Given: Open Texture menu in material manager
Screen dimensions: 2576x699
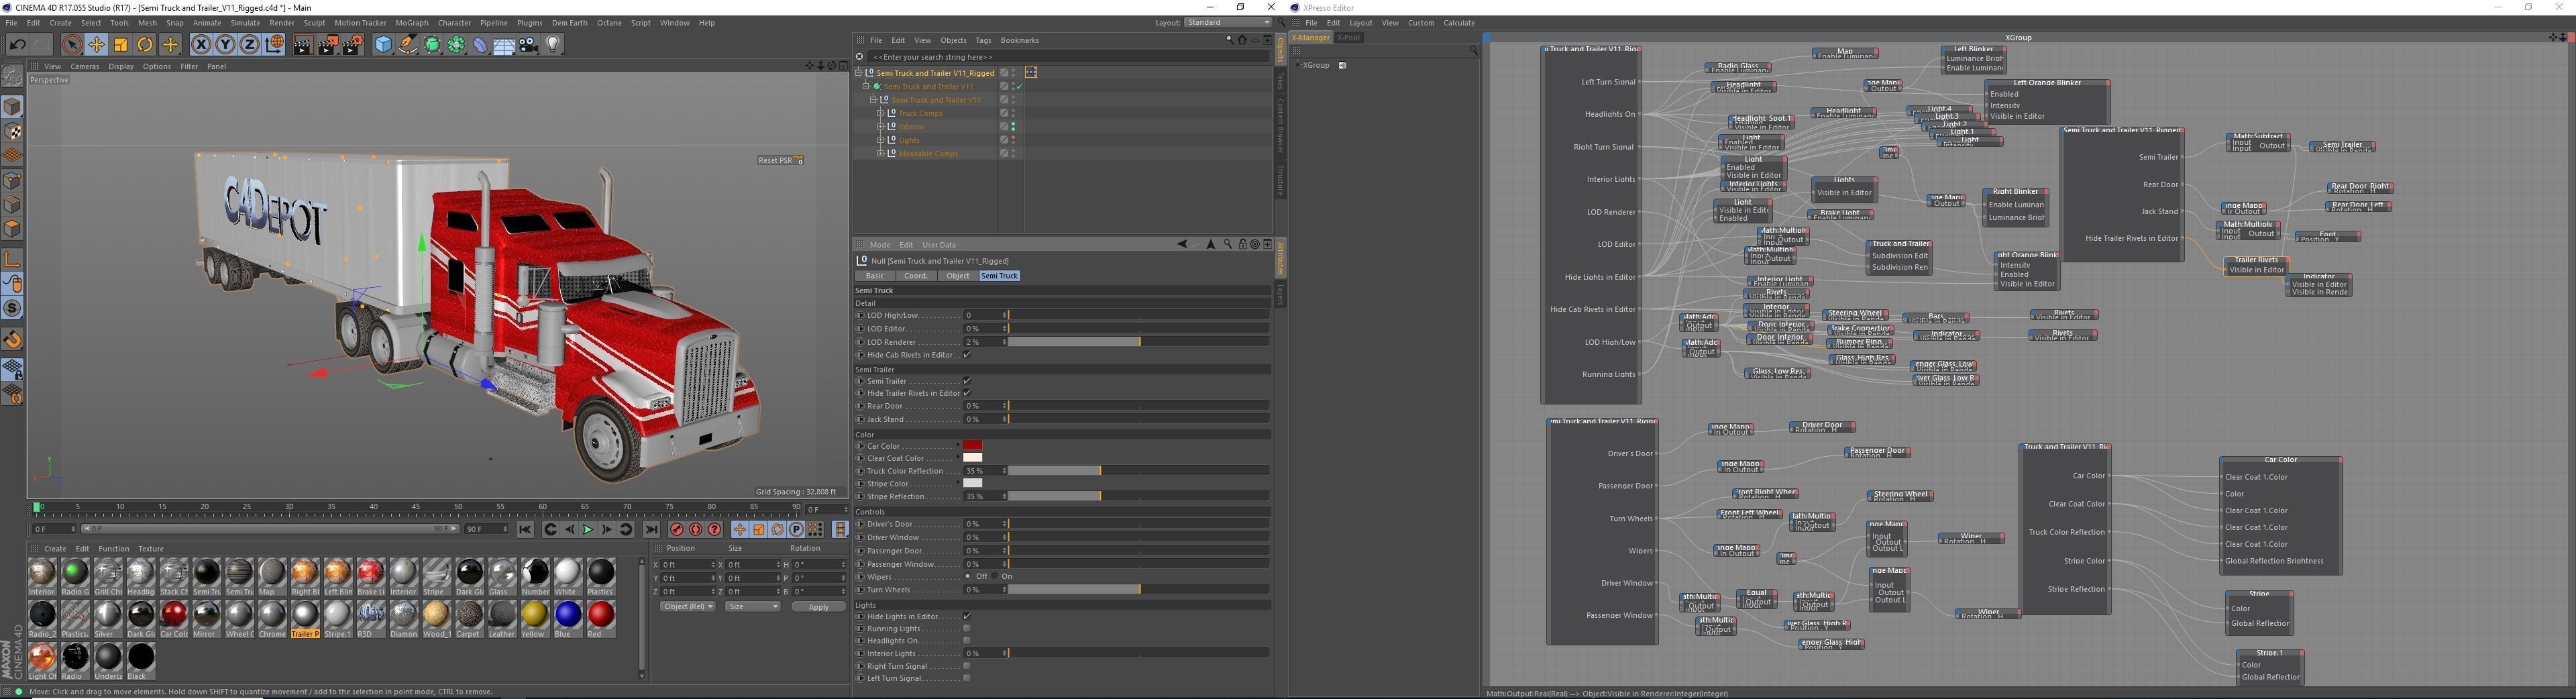Looking at the screenshot, I should pos(151,549).
